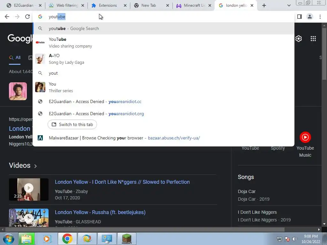The image size is (327, 245).
Task: Click the MalwareBazaar favicon
Action: (40, 138)
